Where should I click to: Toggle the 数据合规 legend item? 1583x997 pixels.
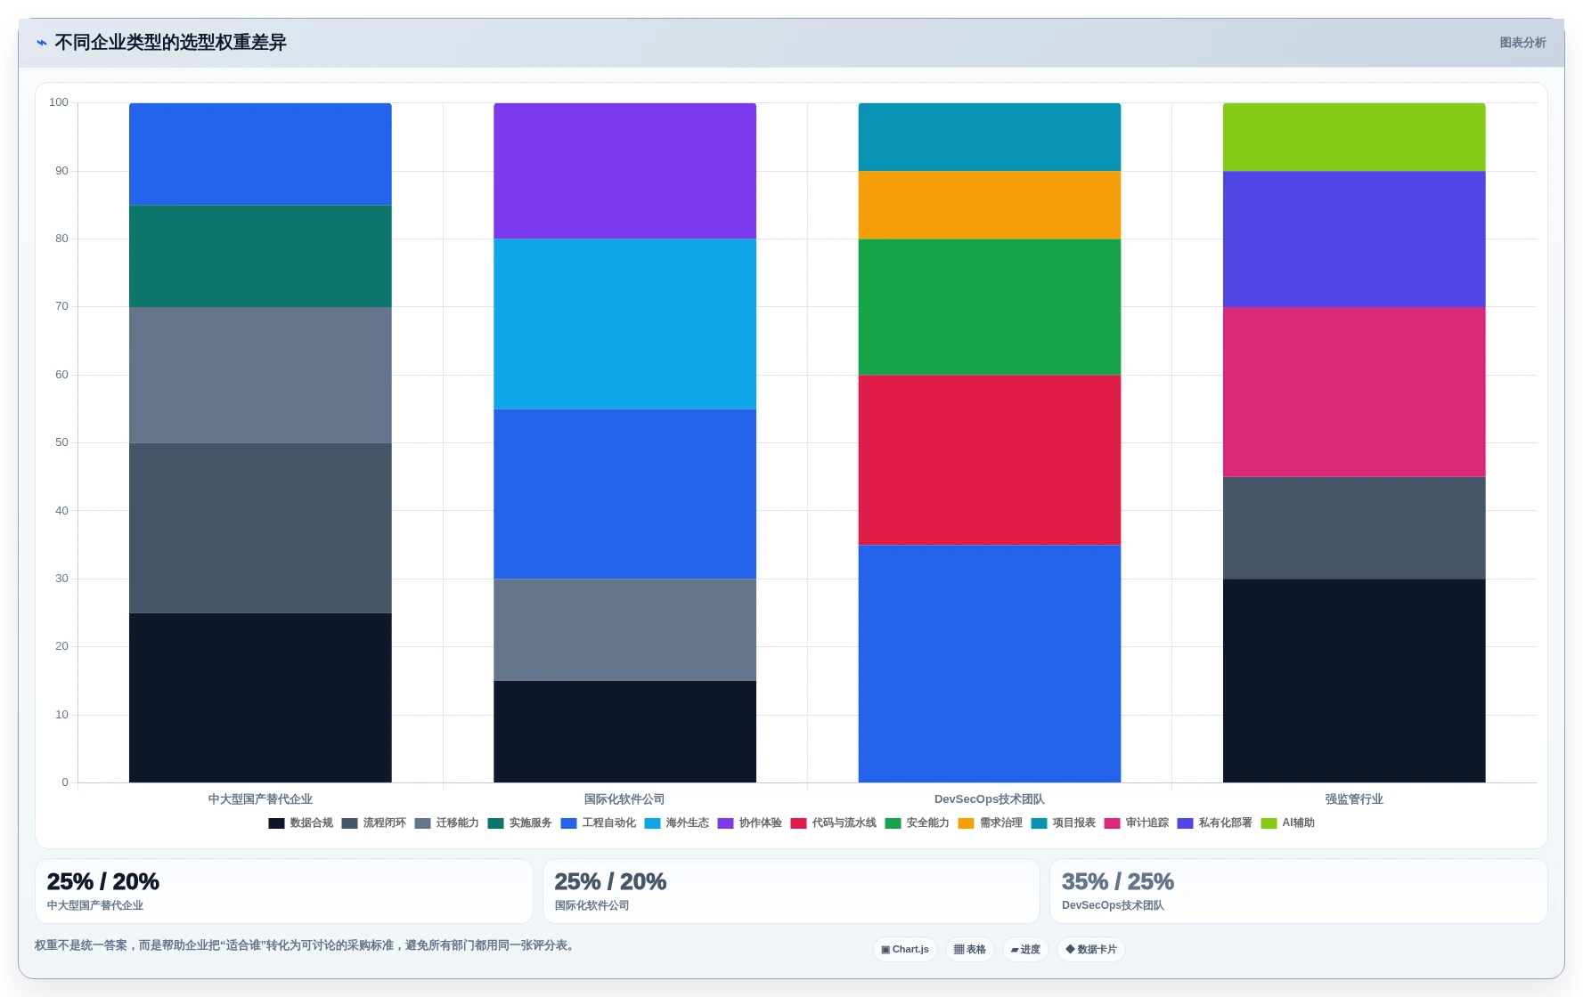tap(300, 823)
